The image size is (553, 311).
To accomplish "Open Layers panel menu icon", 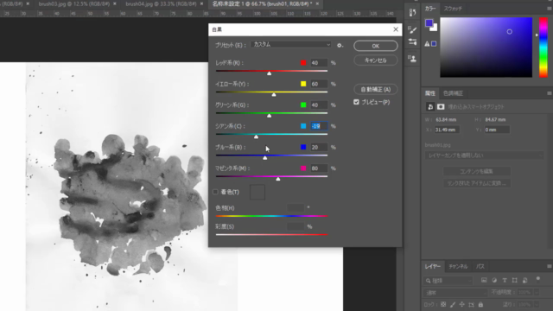I will pos(550,266).
